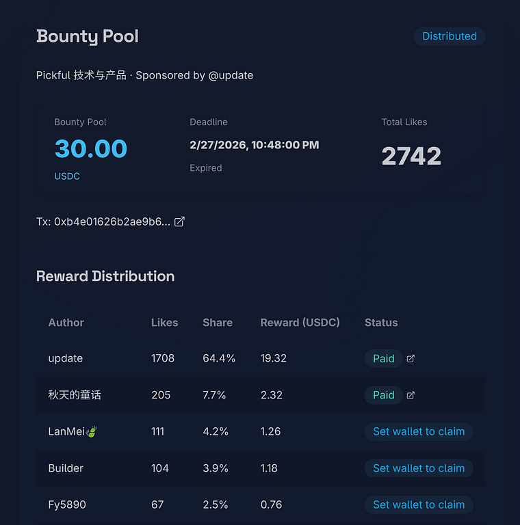Image resolution: width=520 pixels, height=525 pixels.
Task: Click the Distributed status badge
Action: (449, 36)
